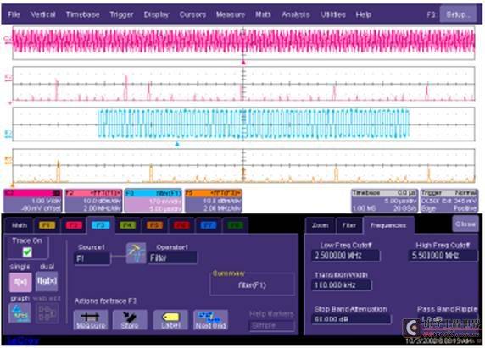Open the Timebase descriptor box
Image resolution: width=485 pixels, height=348 pixels.
[384, 201]
